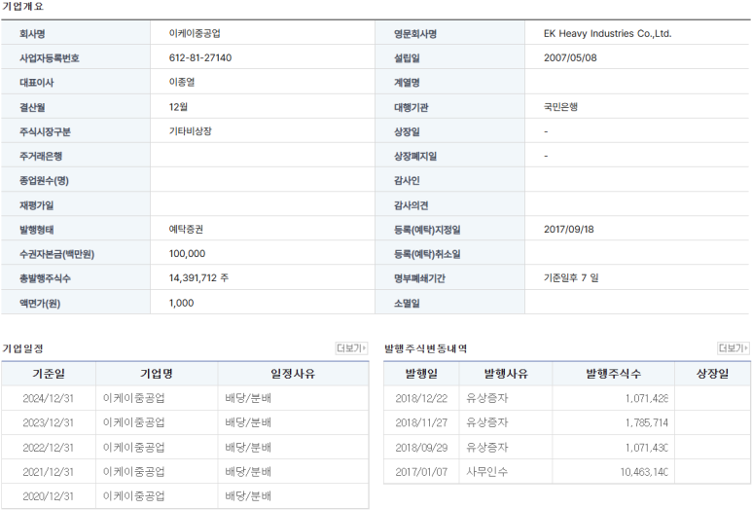Click the 명부폐쇄기간 label
The image size is (752, 510).
pos(419,278)
